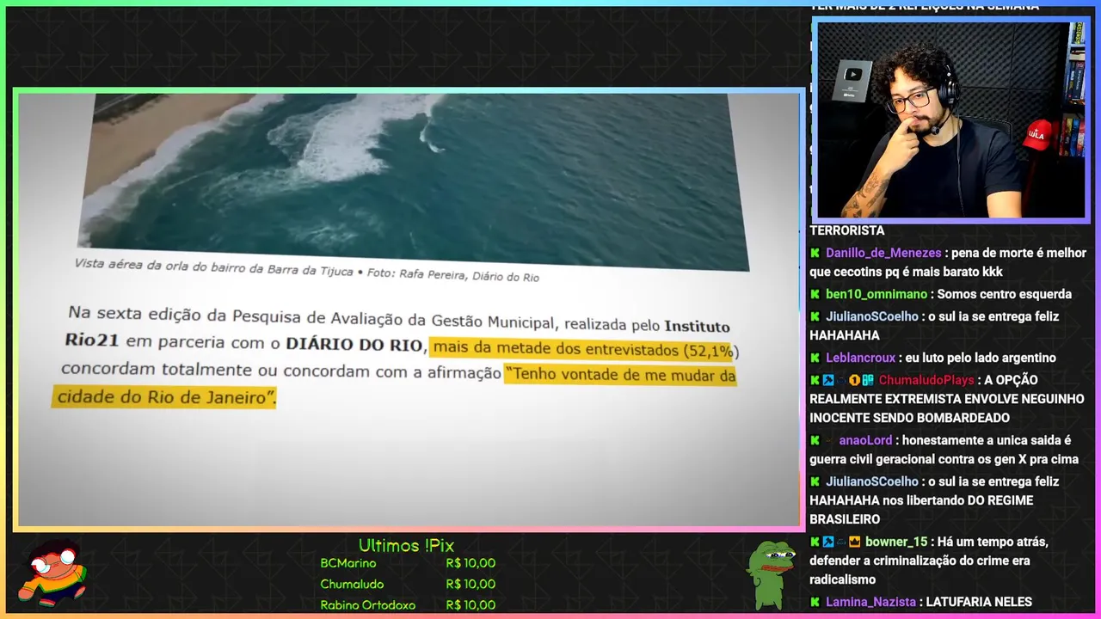Click 'Somos centro esquerda' chat message
The width and height of the screenshot is (1101, 619).
[x=1004, y=294]
